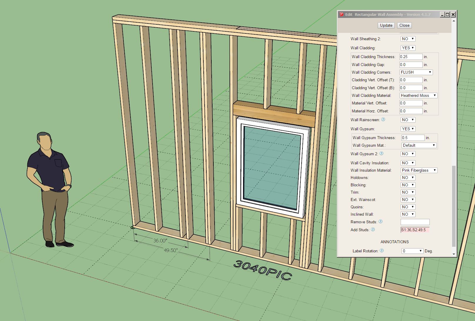
Task: Click the Label Rotation help icon
Action: tap(382, 251)
